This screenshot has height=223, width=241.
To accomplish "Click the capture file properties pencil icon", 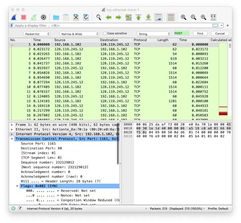I will 20,208.
